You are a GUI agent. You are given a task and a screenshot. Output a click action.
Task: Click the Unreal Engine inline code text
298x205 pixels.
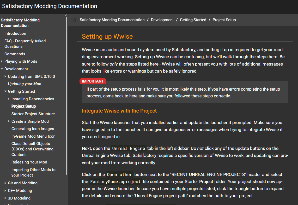[x=129, y=149]
